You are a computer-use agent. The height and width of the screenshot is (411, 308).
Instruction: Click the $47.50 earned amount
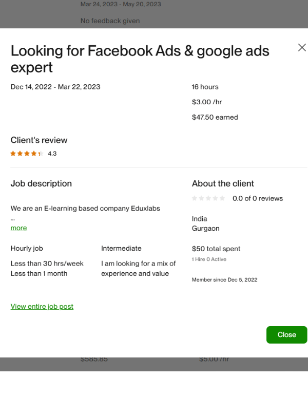tap(215, 117)
